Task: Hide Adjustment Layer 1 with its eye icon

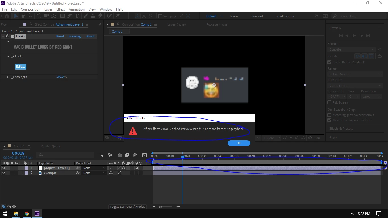Action: pyautogui.click(x=4, y=168)
